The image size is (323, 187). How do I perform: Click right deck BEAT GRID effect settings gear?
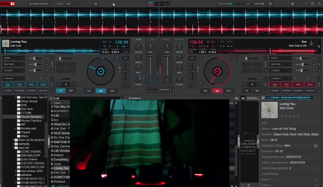tap(314, 64)
